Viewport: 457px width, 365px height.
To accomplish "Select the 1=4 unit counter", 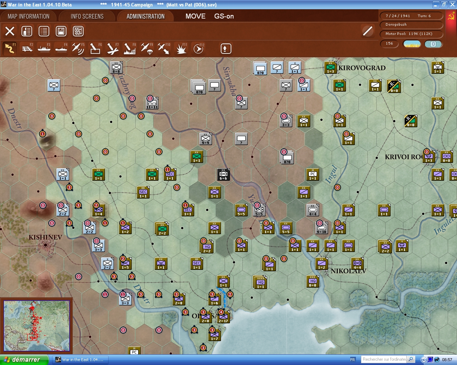I will pos(99,210).
